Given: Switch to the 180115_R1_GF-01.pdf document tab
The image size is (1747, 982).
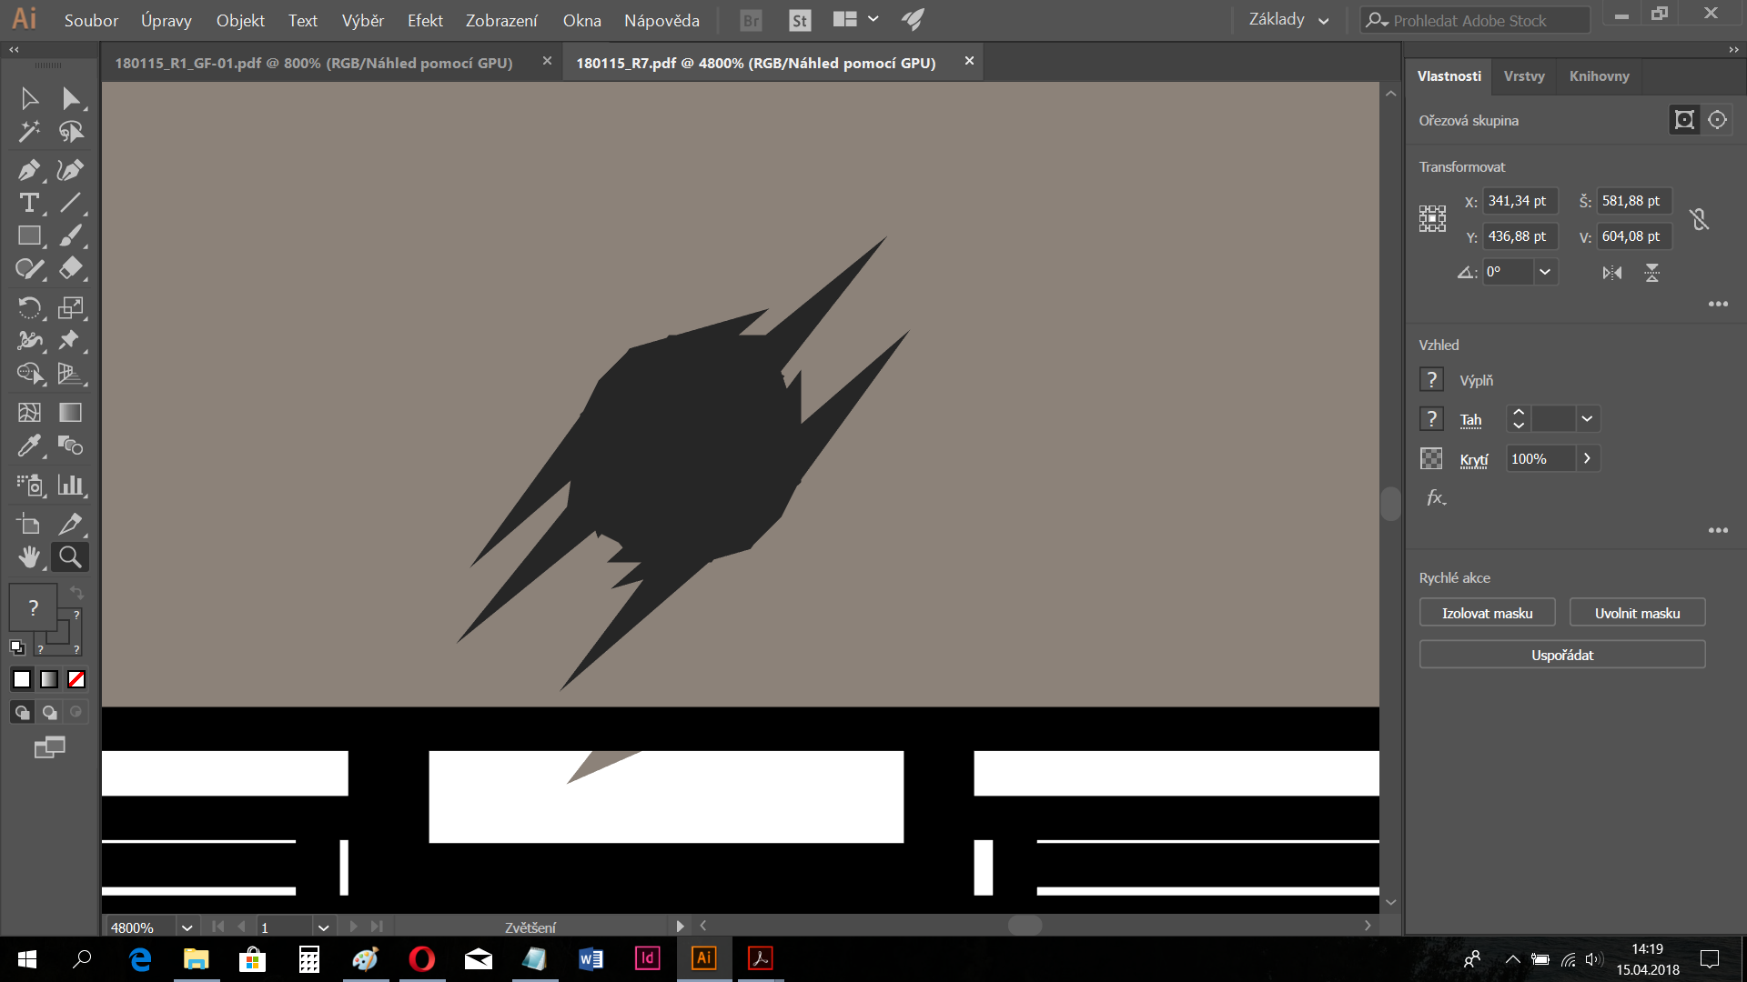Looking at the screenshot, I should click(x=314, y=63).
